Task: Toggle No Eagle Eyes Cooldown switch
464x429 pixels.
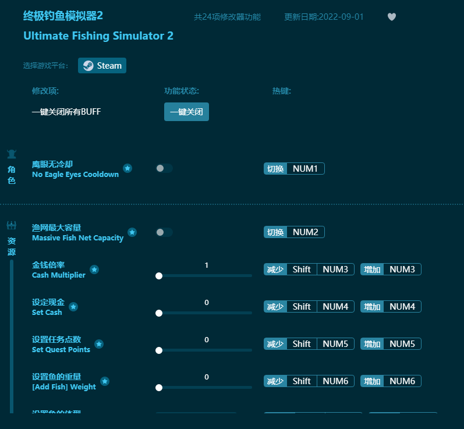Action: coord(164,168)
